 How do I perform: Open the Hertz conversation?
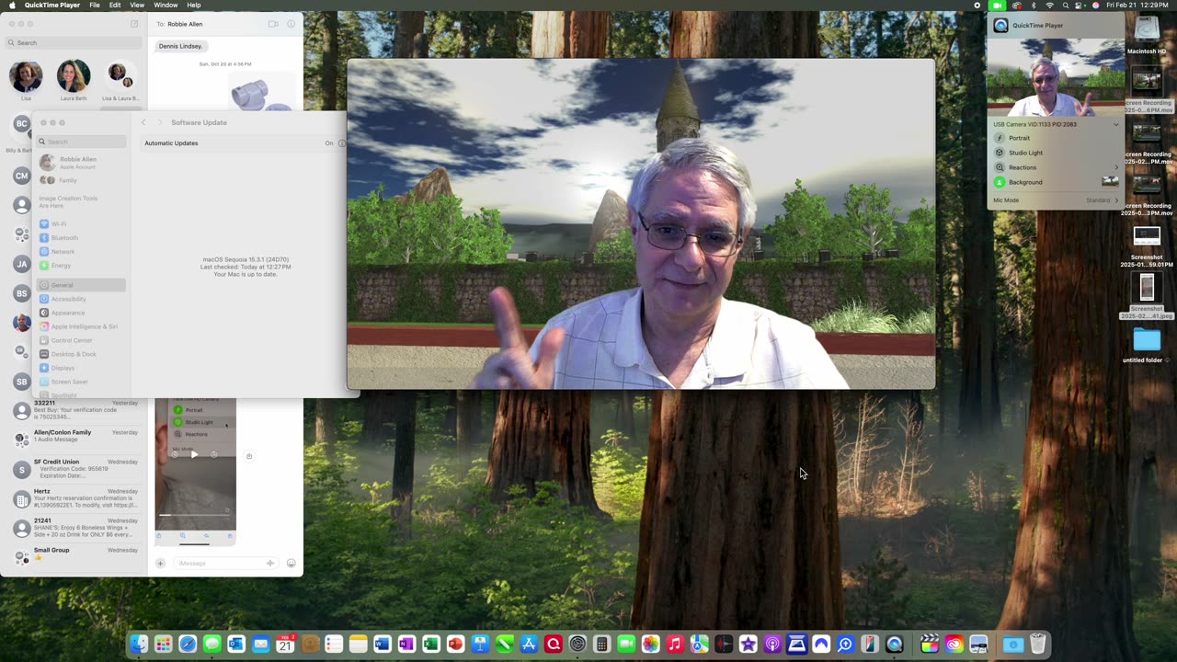click(x=75, y=498)
